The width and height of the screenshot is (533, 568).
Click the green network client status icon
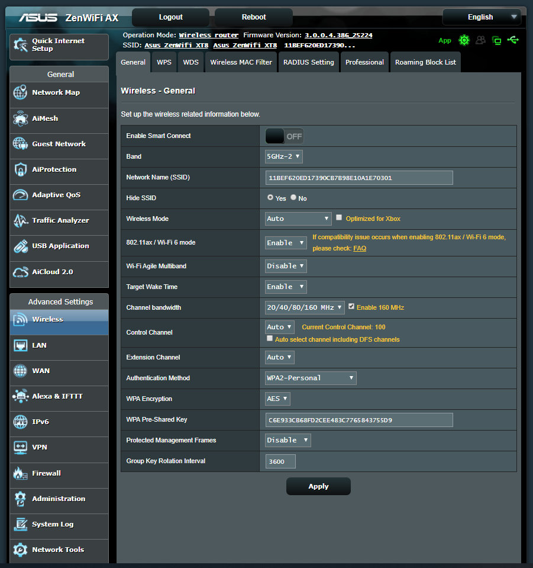click(x=497, y=40)
